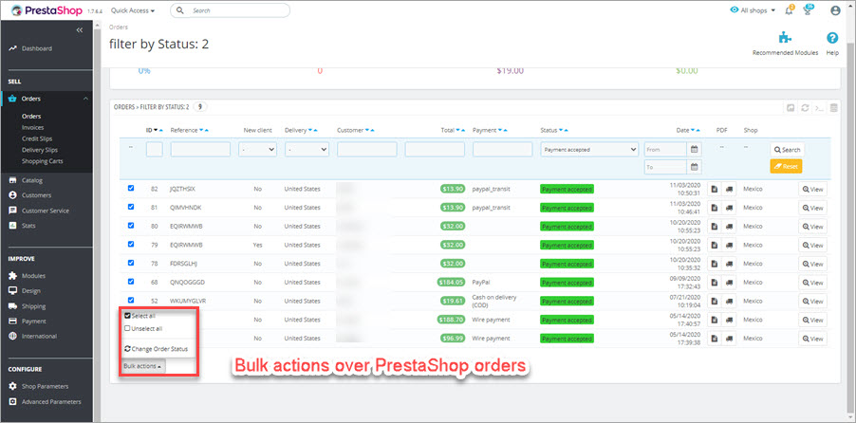Click the orange Reset button

(786, 167)
